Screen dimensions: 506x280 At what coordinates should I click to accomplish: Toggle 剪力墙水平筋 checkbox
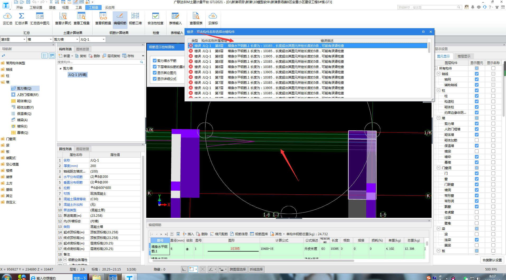pyautogui.click(x=155, y=61)
